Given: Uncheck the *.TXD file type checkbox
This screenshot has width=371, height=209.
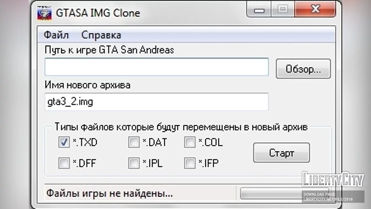Looking at the screenshot, I should point(64,142).
